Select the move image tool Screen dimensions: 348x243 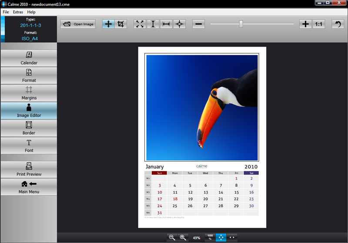(108, 24)
